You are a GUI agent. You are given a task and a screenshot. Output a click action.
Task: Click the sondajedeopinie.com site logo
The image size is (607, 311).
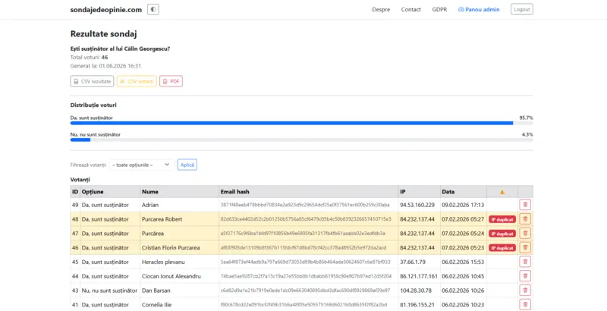106,10
